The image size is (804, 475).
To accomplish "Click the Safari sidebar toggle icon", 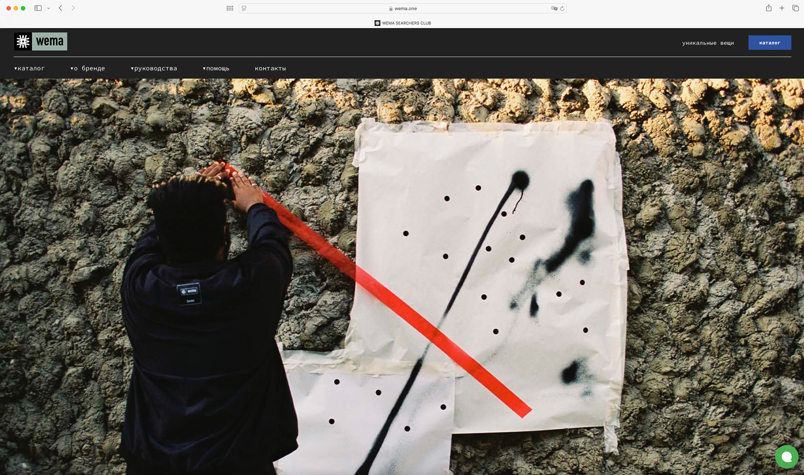I will pos(38,8).
